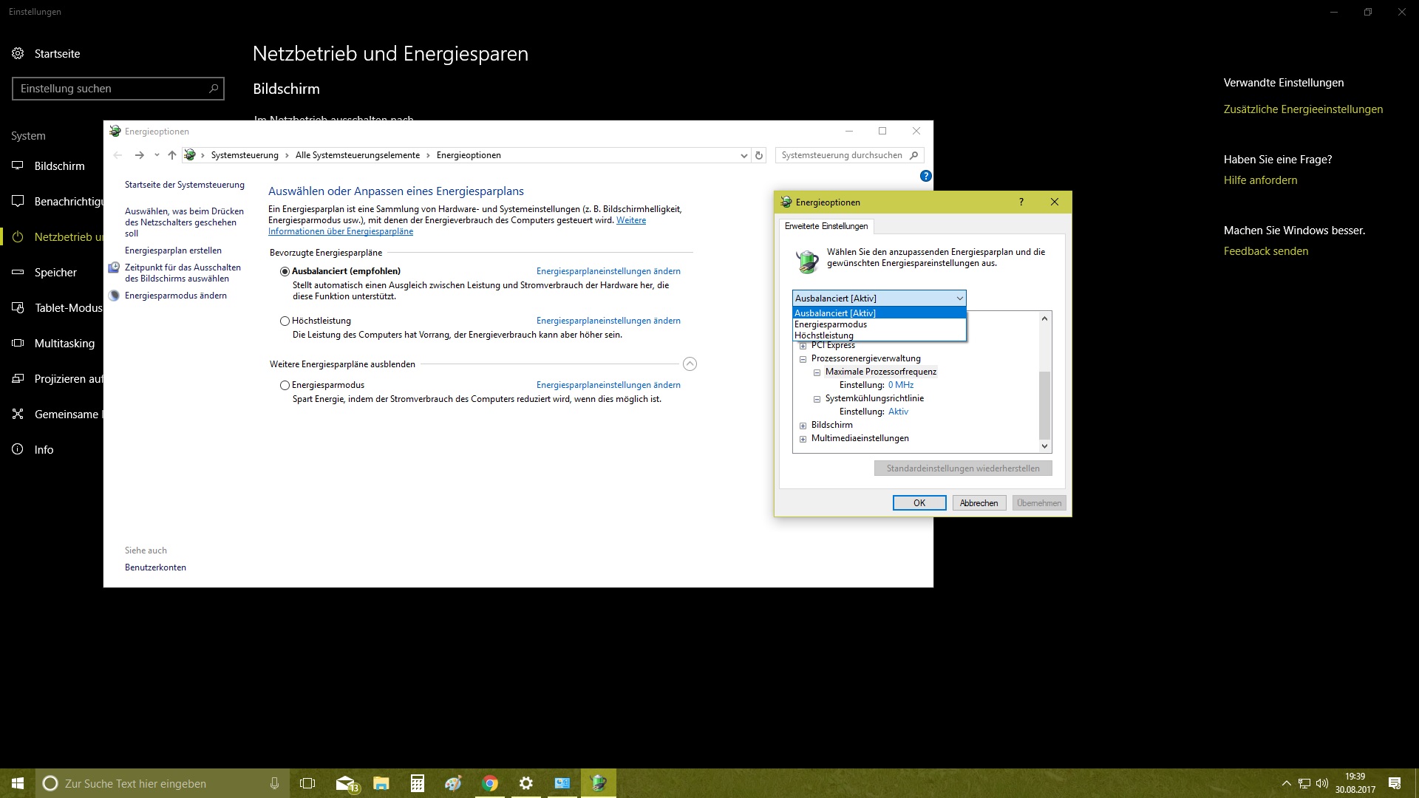Image resolution: width=1419 pixels, height=798 pixels.
Task: Open the mail app in taskbar
Action: coord(346,783)
